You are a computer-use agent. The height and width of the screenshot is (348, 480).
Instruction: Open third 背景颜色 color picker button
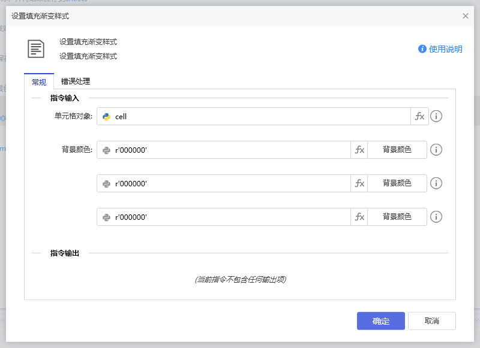397,217
